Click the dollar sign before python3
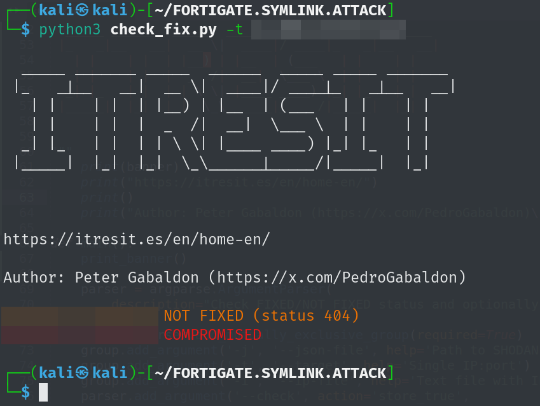The width and height of the screenshot is (540, 406). point(25,30)
